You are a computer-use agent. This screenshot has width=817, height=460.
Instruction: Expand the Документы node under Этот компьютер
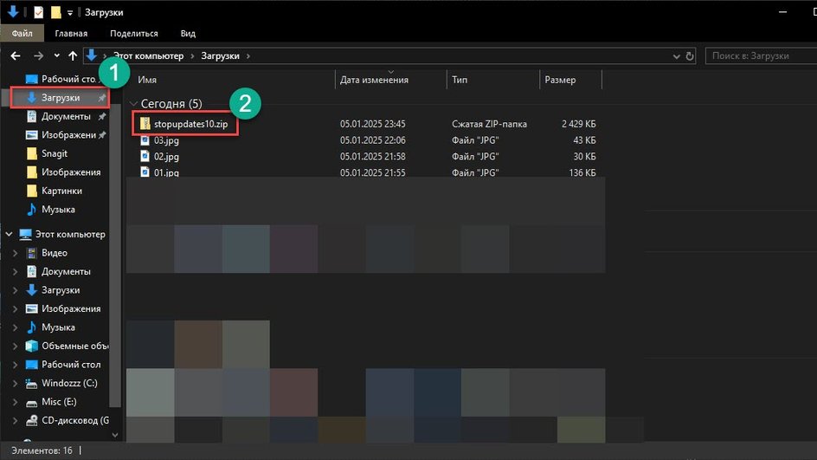point(15,272)
